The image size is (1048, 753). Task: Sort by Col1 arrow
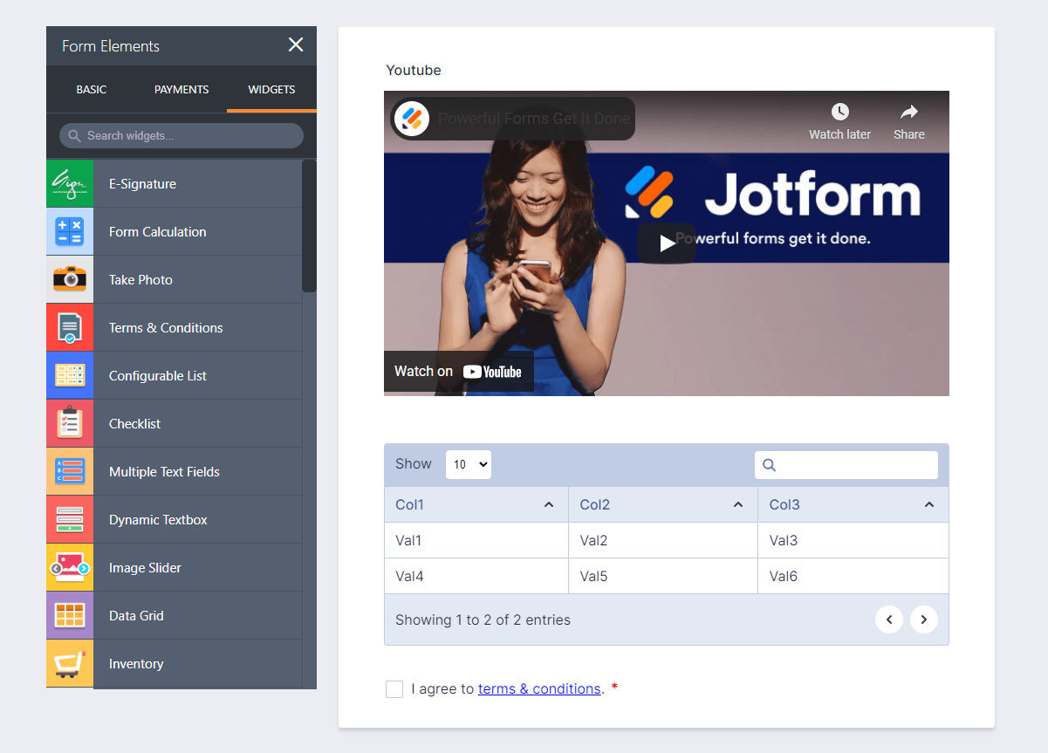[549, 504]
